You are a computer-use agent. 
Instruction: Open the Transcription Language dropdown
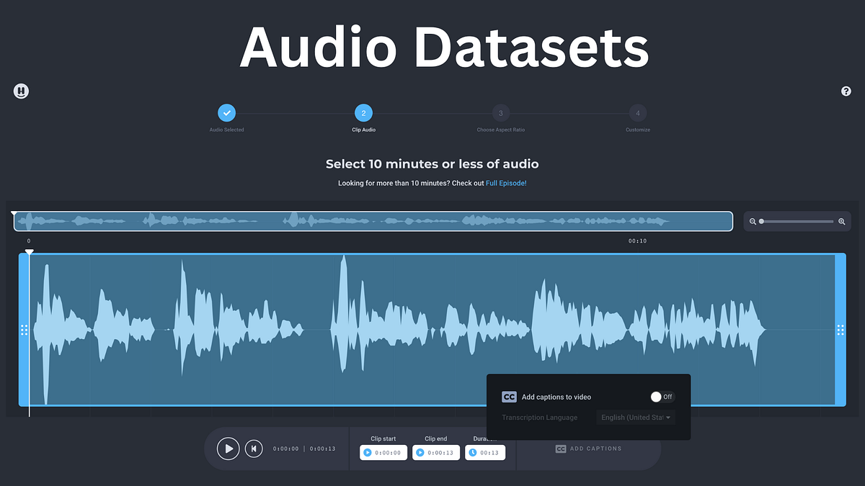click(x=636, y=417)
